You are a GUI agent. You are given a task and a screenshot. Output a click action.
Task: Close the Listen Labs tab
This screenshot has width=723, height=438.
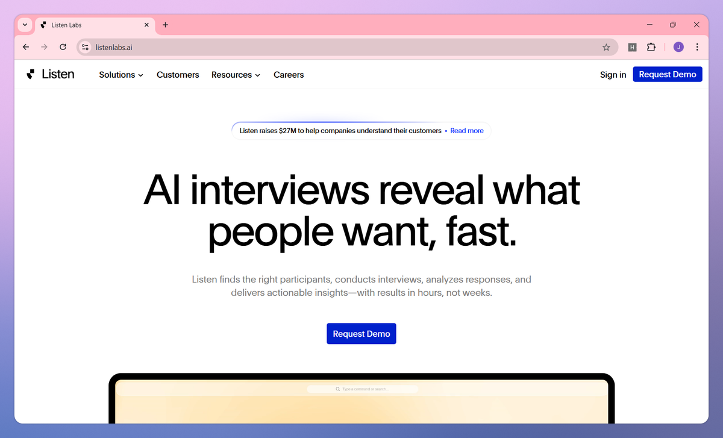146,25
